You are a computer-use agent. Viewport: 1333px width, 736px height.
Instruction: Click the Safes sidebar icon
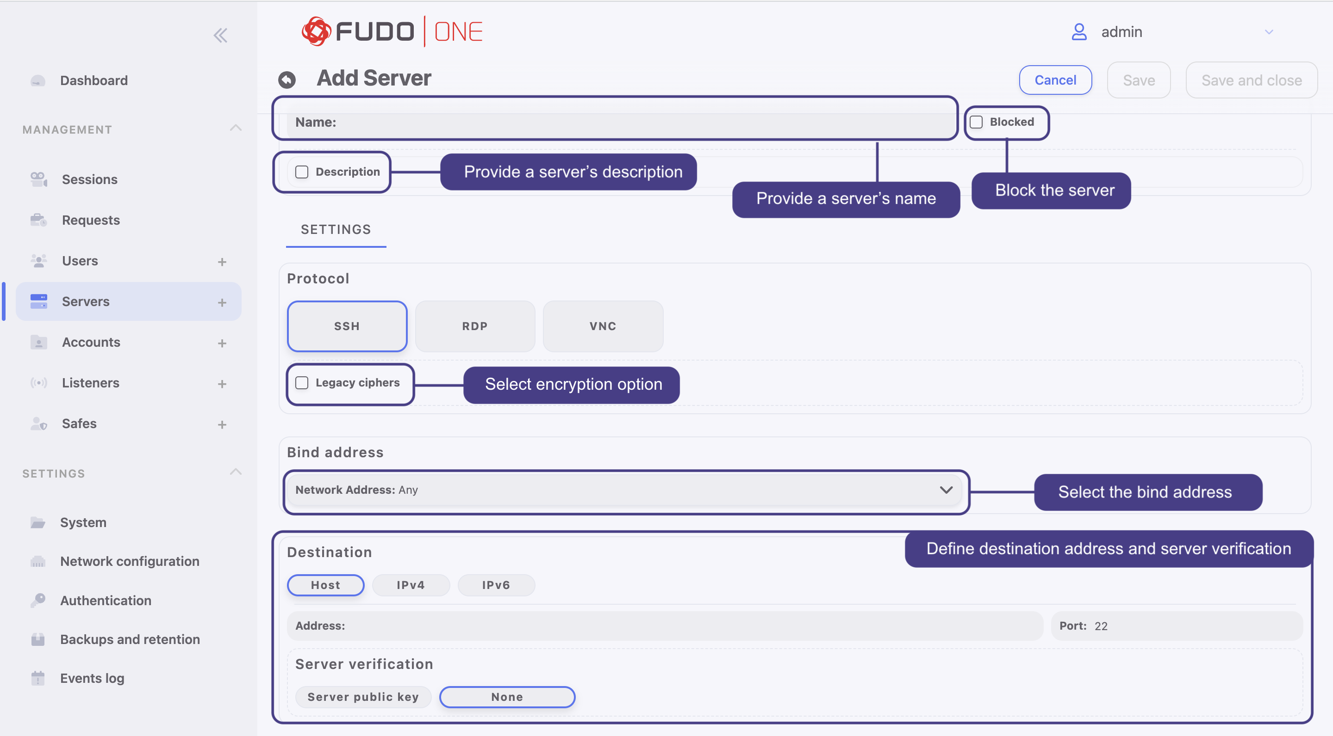click(38, 423)
